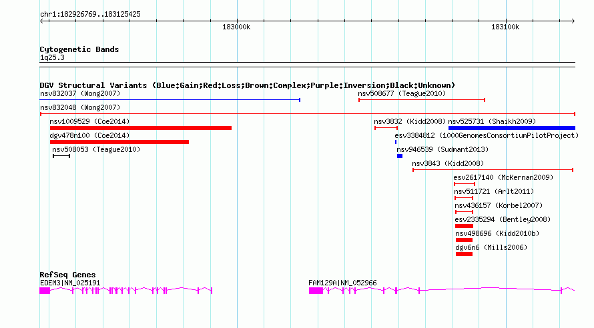594x328 pixels.
Task: Click esv3384812 (1000GenomesConsortiumPilotProject) label
Action: click(487, 135)
